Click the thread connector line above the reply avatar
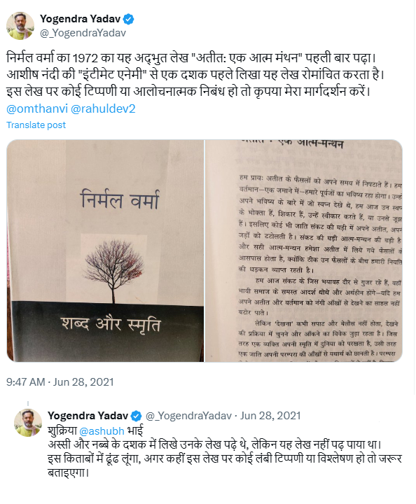Screen dimensions: 416x504 click(x=28, y=404)
